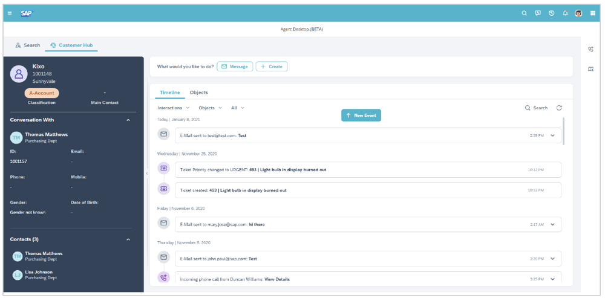Viewport: 605px width, 298px height.
Task: Open the Objects filter dropdown
Action: pos(210,108)
